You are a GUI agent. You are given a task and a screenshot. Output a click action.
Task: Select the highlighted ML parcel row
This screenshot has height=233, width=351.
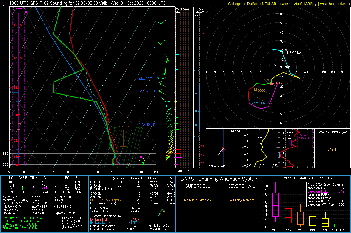[44, 189]
